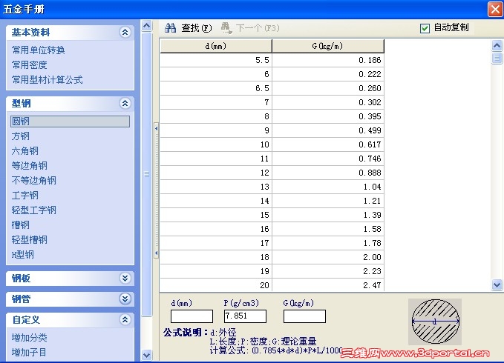Select table cell 1.39
The width and height of the screenshot is (504, 363).
click(x=328, y=215)
